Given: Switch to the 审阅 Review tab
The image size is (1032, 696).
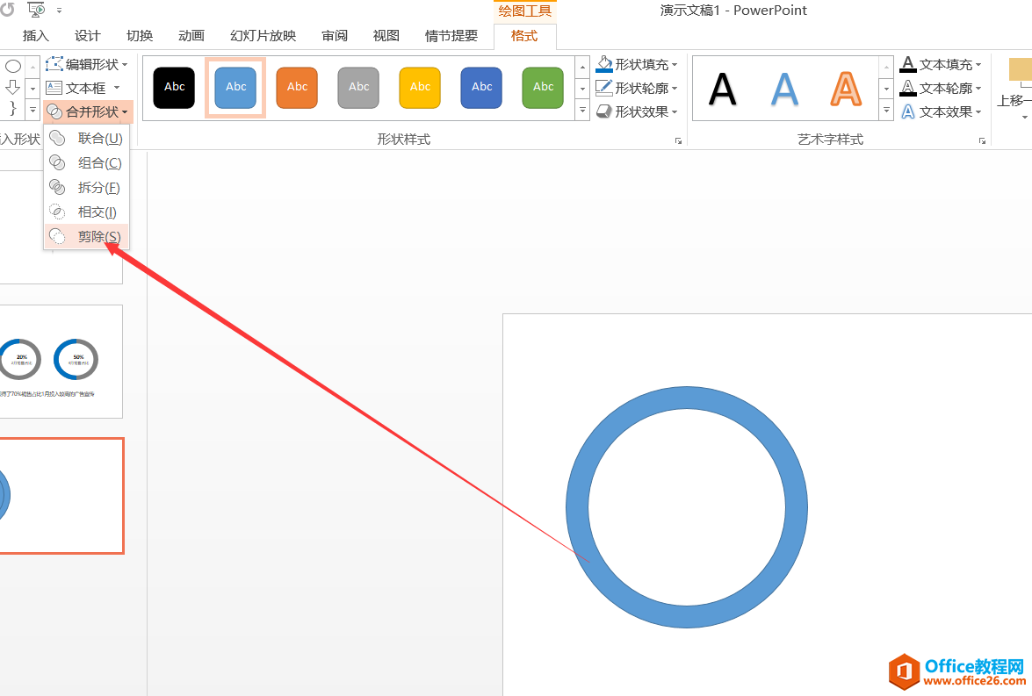Looking at the screenshot, I should coord(335,35).
